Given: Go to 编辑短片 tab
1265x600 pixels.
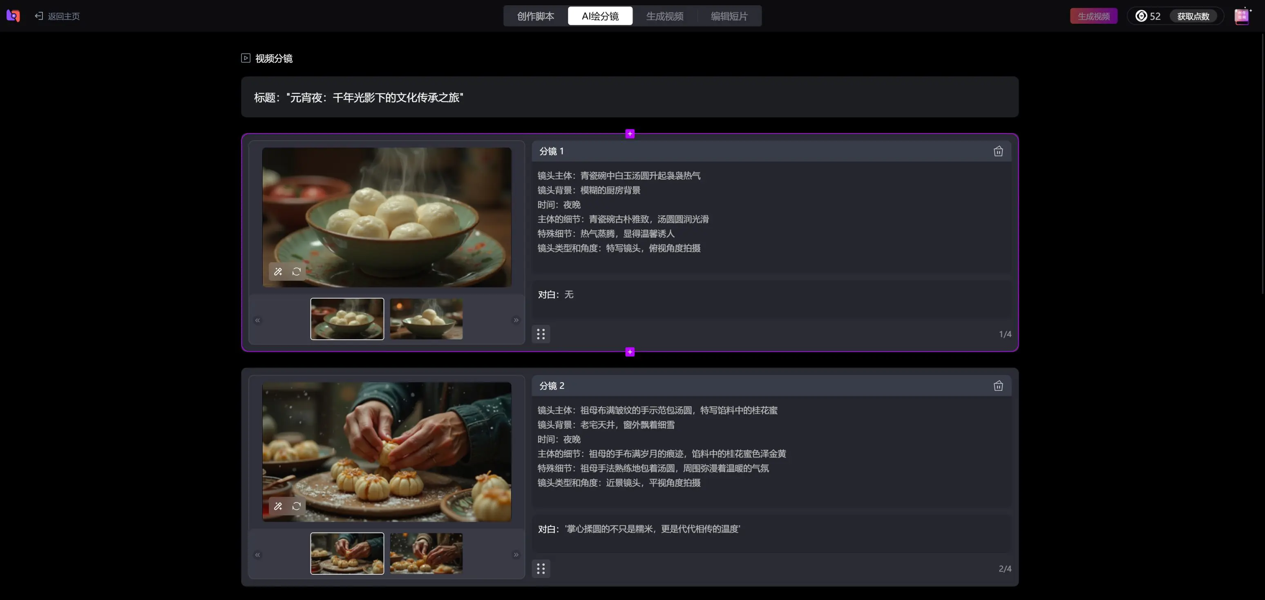Looking at the screenshot, I should pyautogui.click(x=729, y=16).
